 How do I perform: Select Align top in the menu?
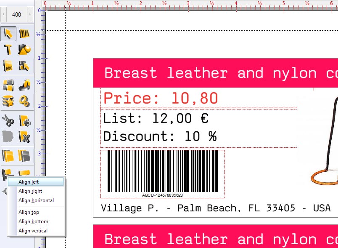pyautogui.click(x=36, y=212)
